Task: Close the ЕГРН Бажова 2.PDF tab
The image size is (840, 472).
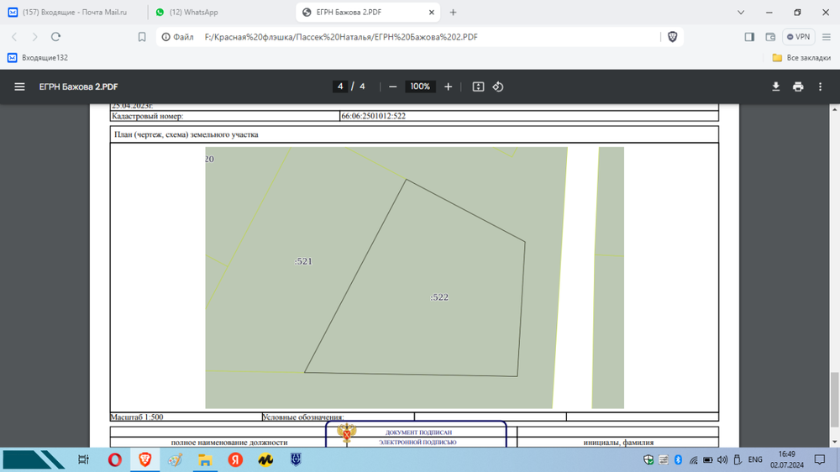Action: point(431,12)
